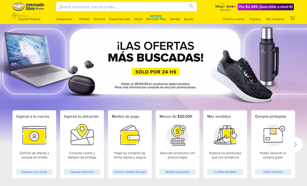Click the Mercado Libre logo
Viewport: 307px width, 186px height.
28,7
